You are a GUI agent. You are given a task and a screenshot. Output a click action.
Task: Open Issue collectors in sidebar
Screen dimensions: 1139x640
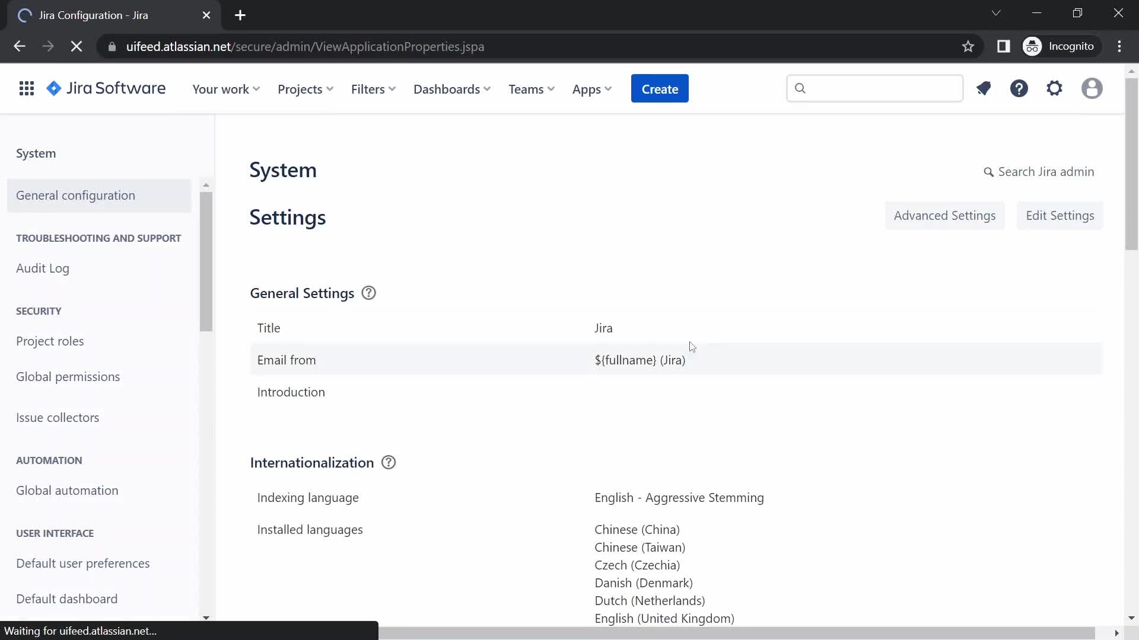click(x=58, y=418)
